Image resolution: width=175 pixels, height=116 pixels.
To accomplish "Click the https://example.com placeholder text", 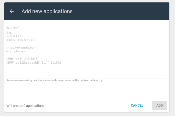I will 21,48.
